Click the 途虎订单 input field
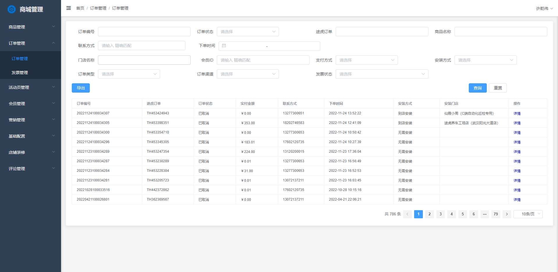 382,32
